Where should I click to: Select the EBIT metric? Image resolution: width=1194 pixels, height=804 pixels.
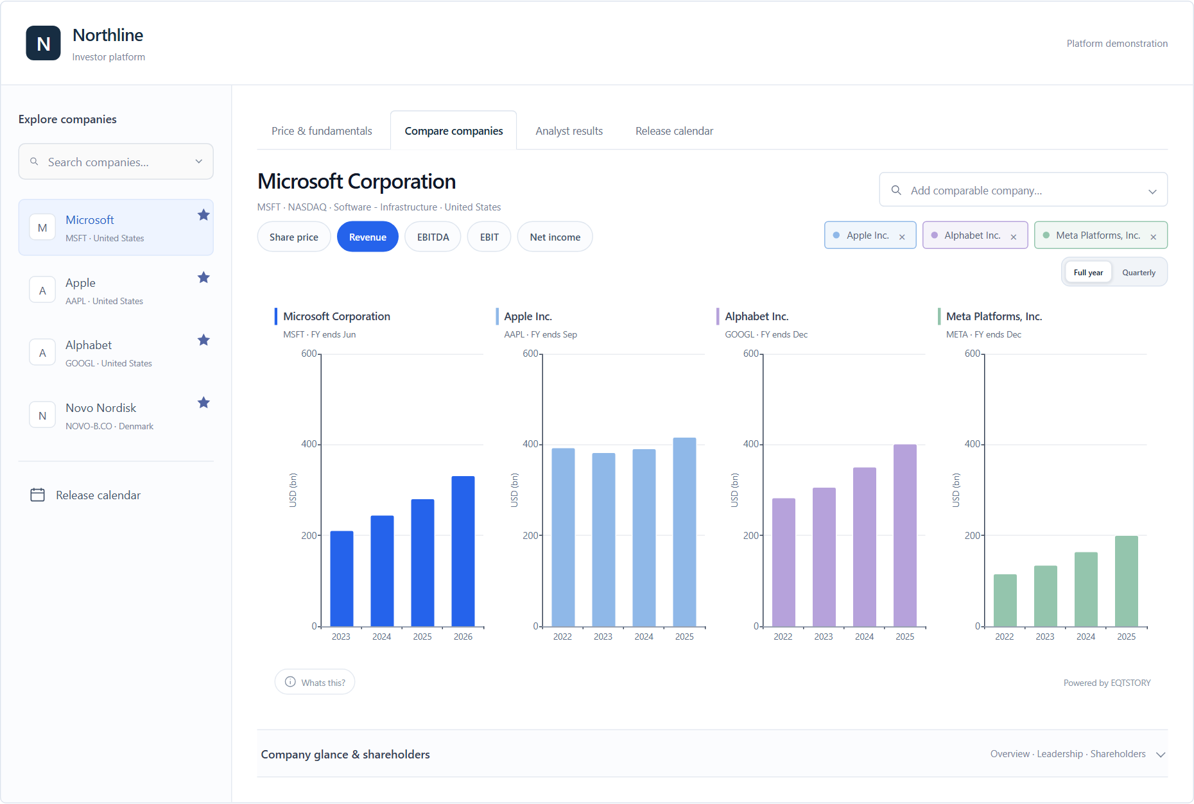[x=489, y=237]
